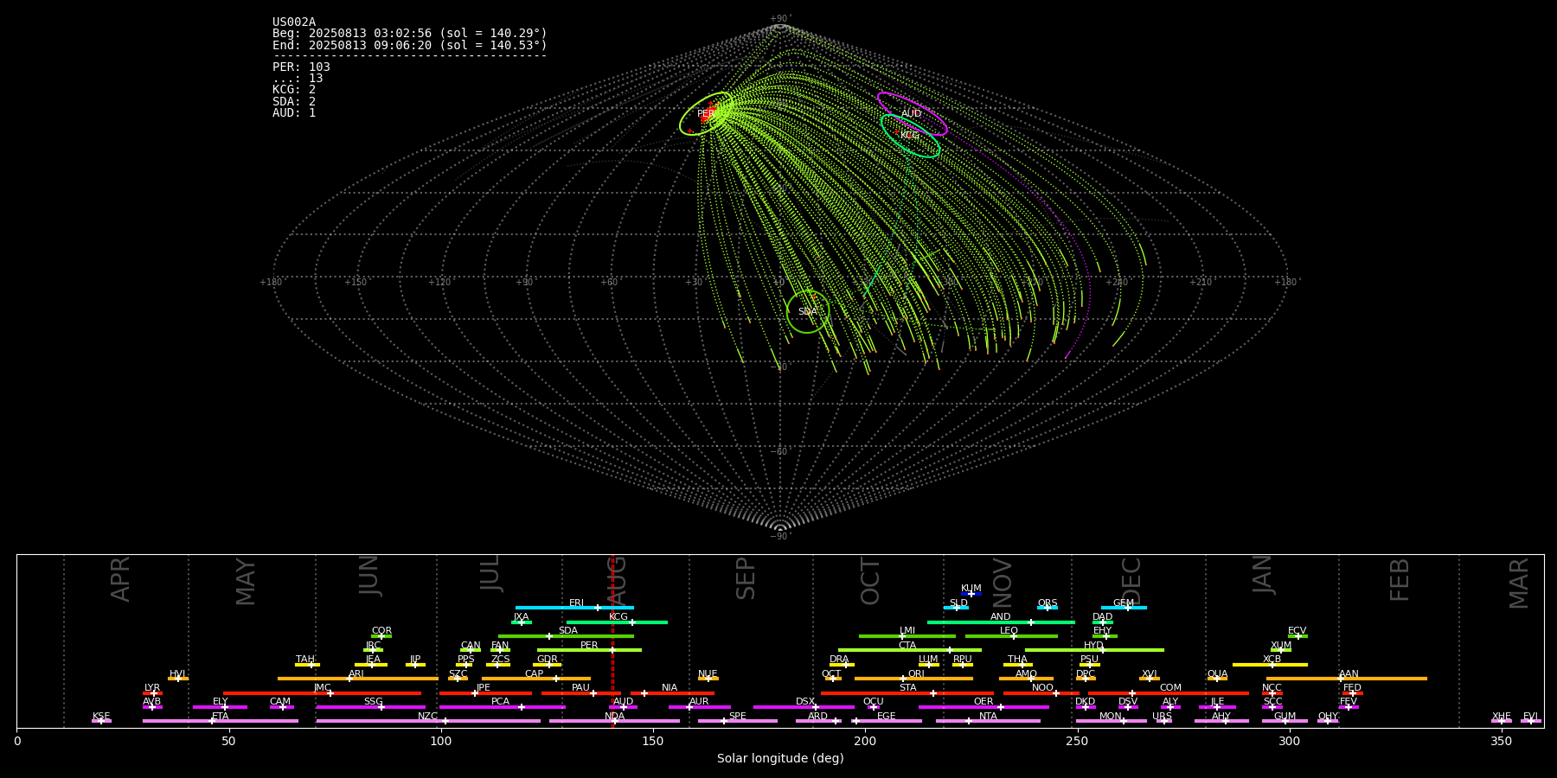
Task: Select the AAN shower bar in timeline
Action: pyautogui.click(x=1347, y=679)
